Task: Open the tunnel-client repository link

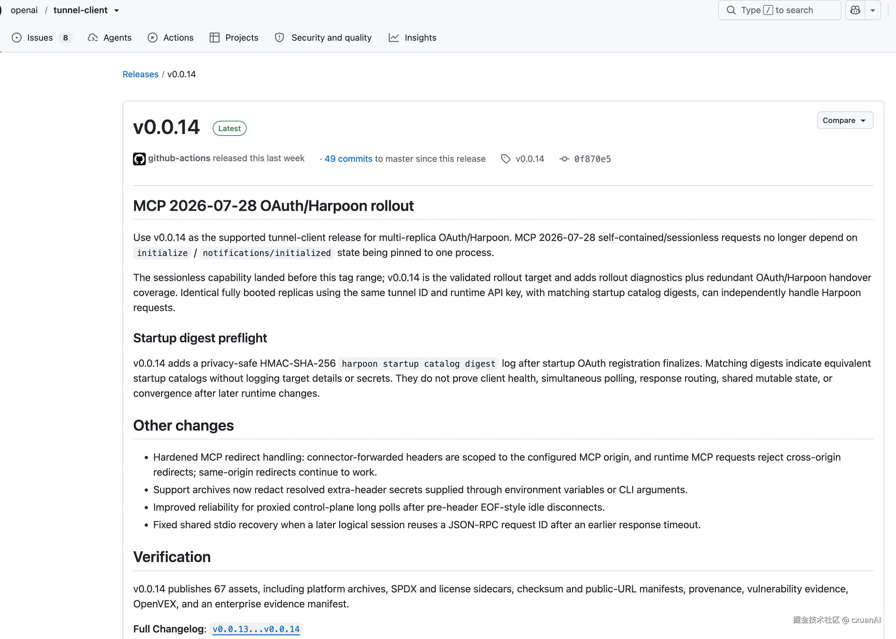Action: point(80,10)
